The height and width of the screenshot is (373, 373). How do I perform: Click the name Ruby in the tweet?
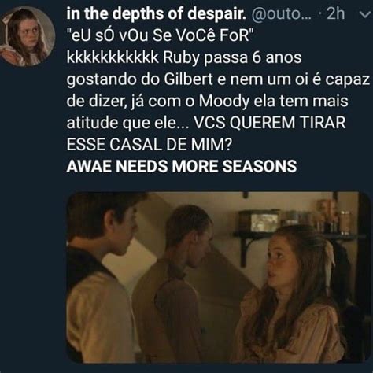tap(181, 58)
